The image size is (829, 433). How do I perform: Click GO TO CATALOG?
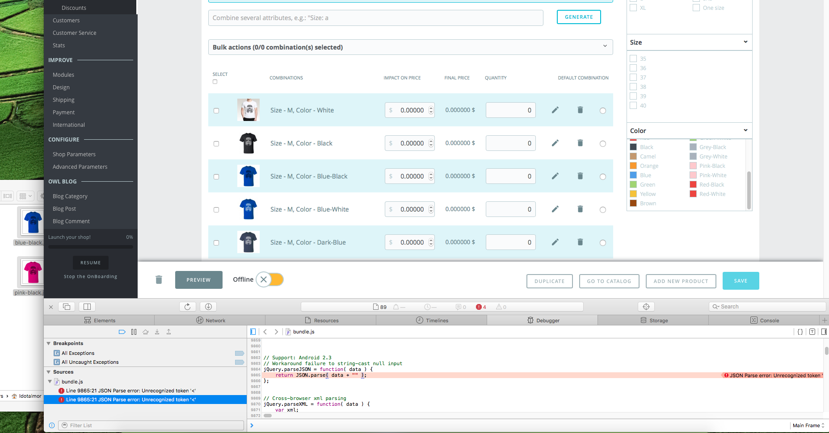coord(609,281)
